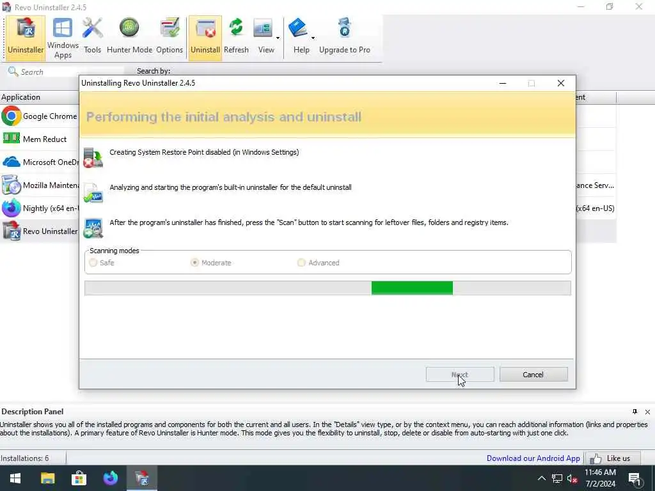The width and height of the screenshot is (655, 491).
Task: Select the Mozilla Maintenance Service entry
Action: coord(40,185)
